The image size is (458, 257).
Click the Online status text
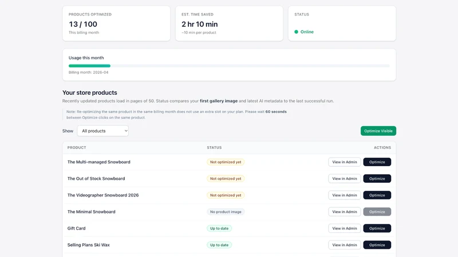click(307, 32)
